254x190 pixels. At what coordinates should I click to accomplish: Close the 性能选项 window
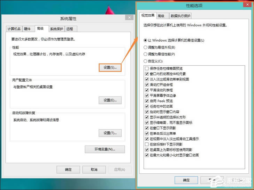point(247,5)
